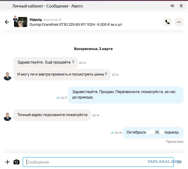Click the 'В сети в 16:19' status text
This screenshot has width=188, height=169.
point(52,20)
